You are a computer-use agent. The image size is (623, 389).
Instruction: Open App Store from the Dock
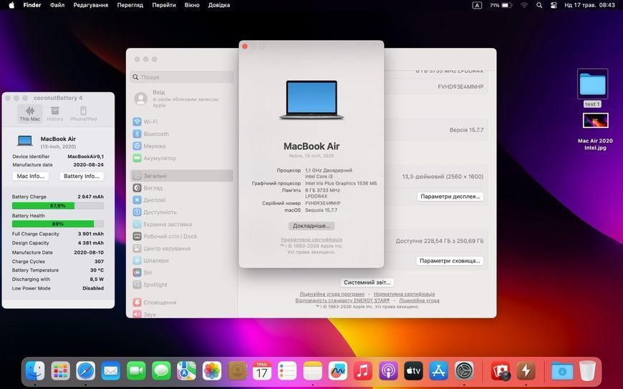pos(439,371)
